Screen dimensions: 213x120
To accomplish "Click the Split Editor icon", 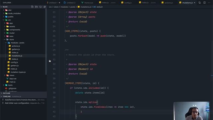I will (x=204, y=3).
